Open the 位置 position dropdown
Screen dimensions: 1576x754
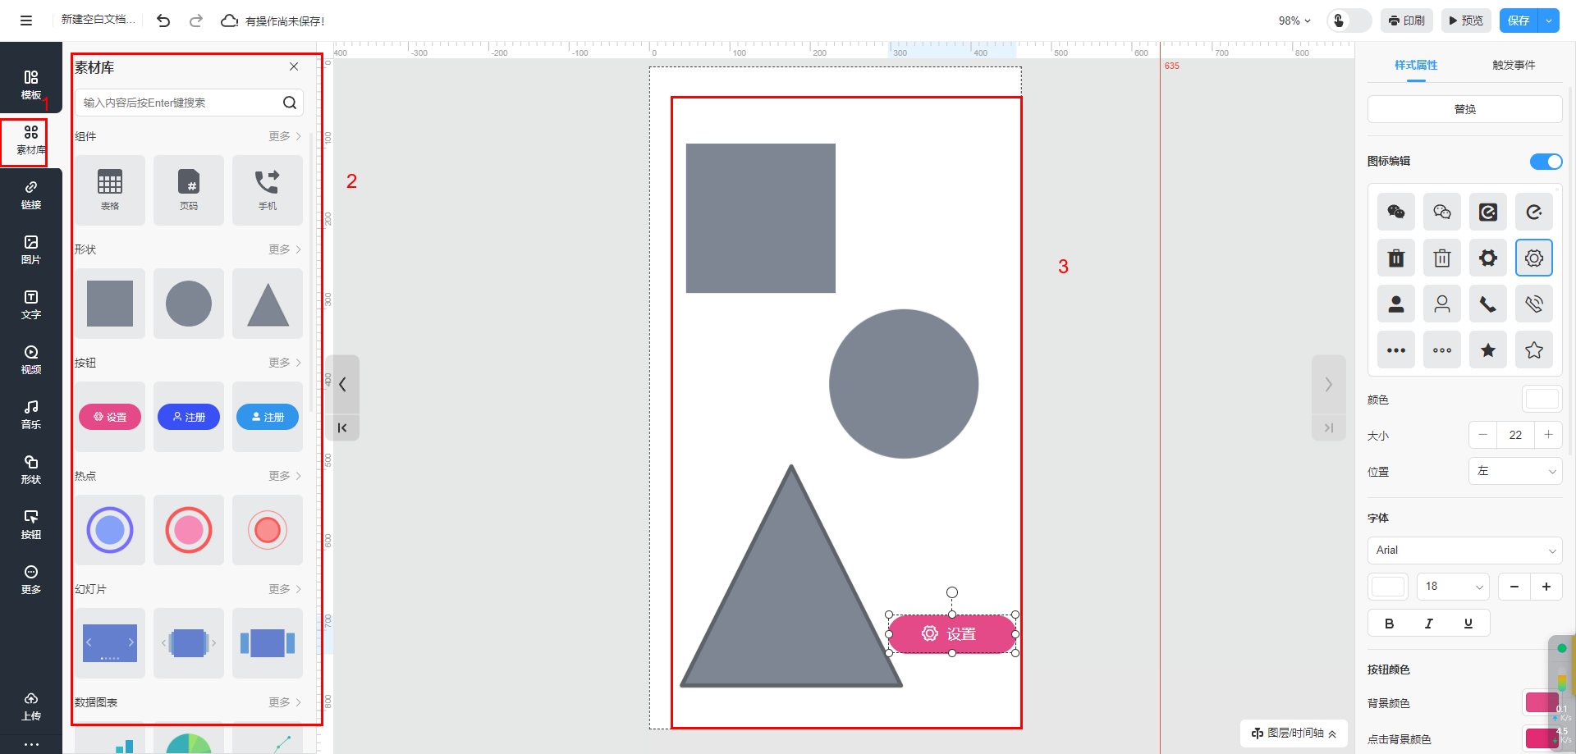[1514, 471]
